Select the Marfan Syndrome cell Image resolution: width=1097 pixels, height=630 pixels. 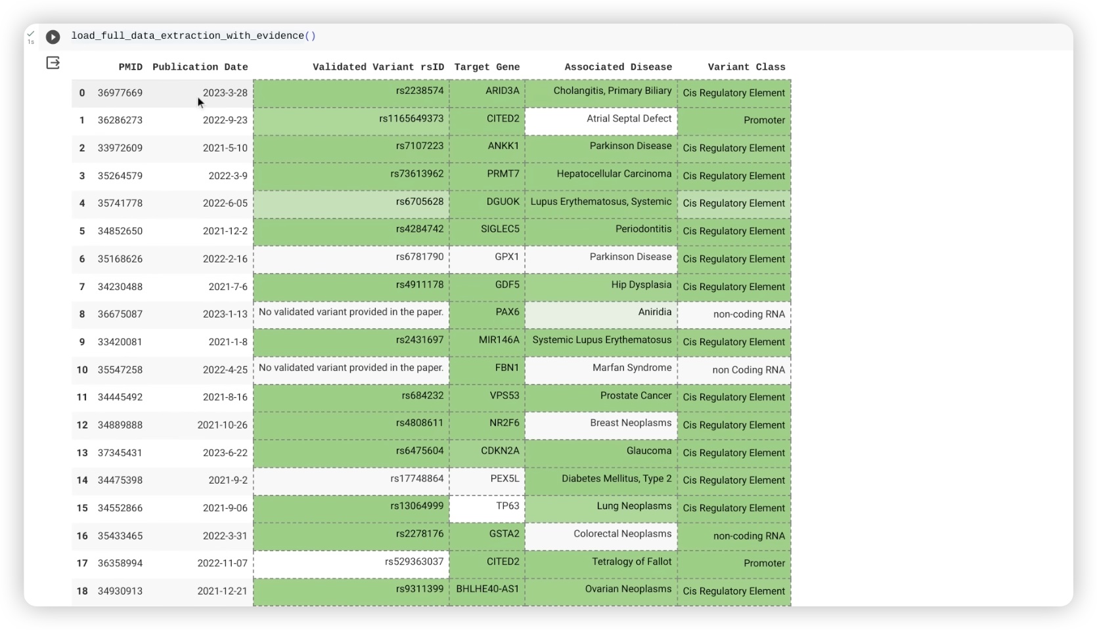click(601, 370)
